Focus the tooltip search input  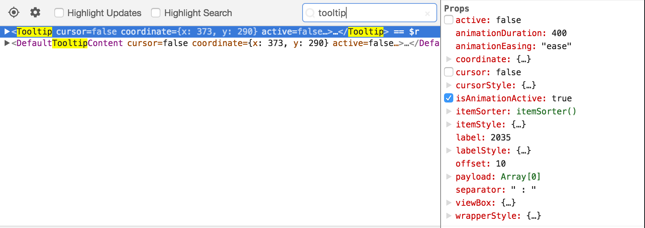(x=370, y=13)
